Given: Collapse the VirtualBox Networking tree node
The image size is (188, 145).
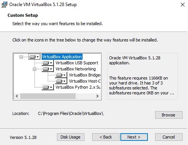Looking at the screenshot, I should click(x=34, y=69).
